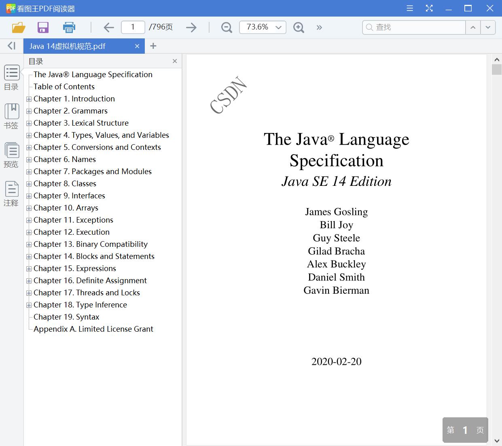The image size is (502, 446).
Task: Go to next page with right arrow
Action: (191, 27)
